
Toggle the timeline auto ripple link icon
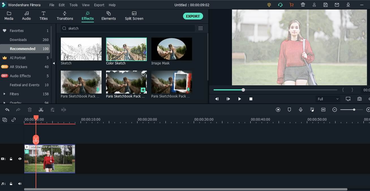pyautogui.click(x=14, y=120)
